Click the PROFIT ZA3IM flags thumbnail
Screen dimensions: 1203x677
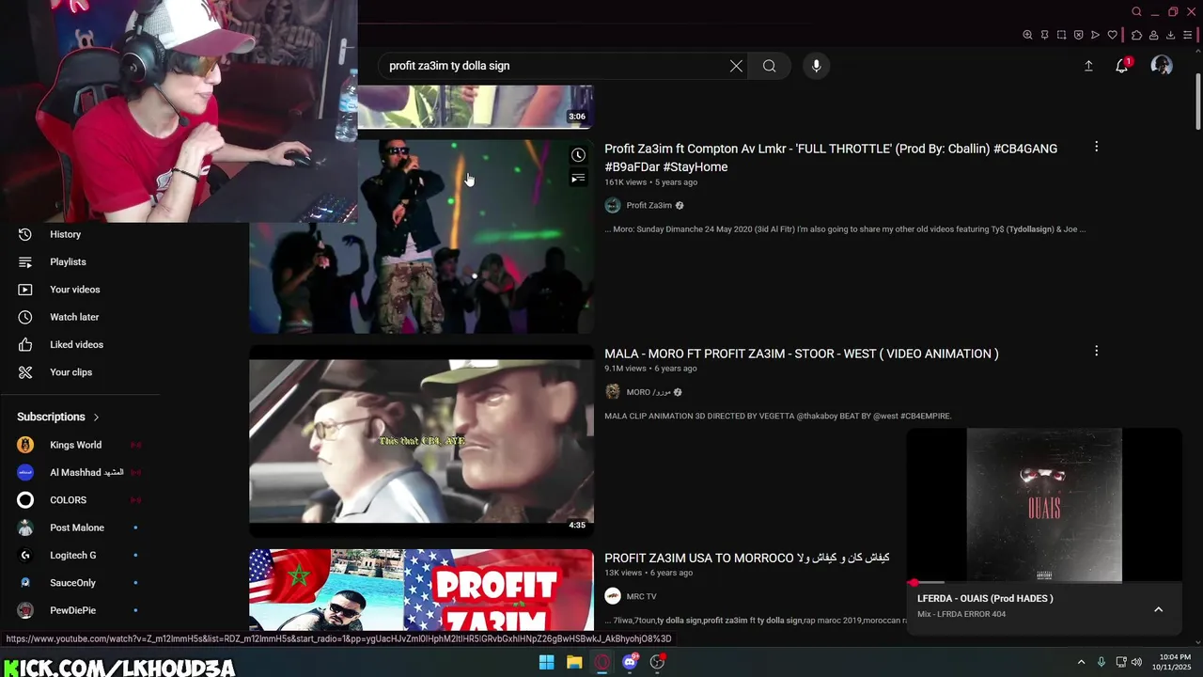pyautogui.click(x=421, y=590)
